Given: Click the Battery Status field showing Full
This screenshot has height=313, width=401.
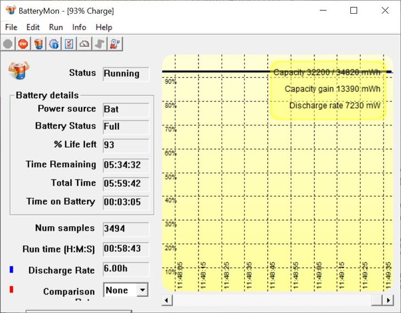Looking at the screenshot, I should (x=126, y=127).
